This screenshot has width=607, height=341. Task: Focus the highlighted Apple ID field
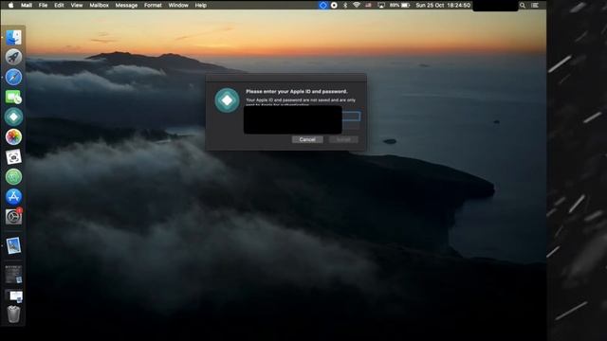(x=351, y=116)
